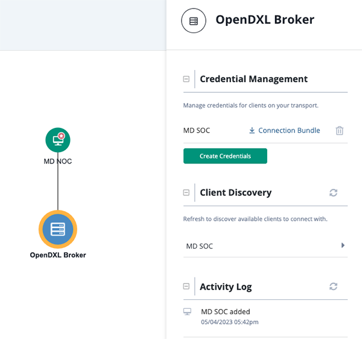Select the MD NOC node icon
The image size is (362, 339).
[x=58, y=140]
